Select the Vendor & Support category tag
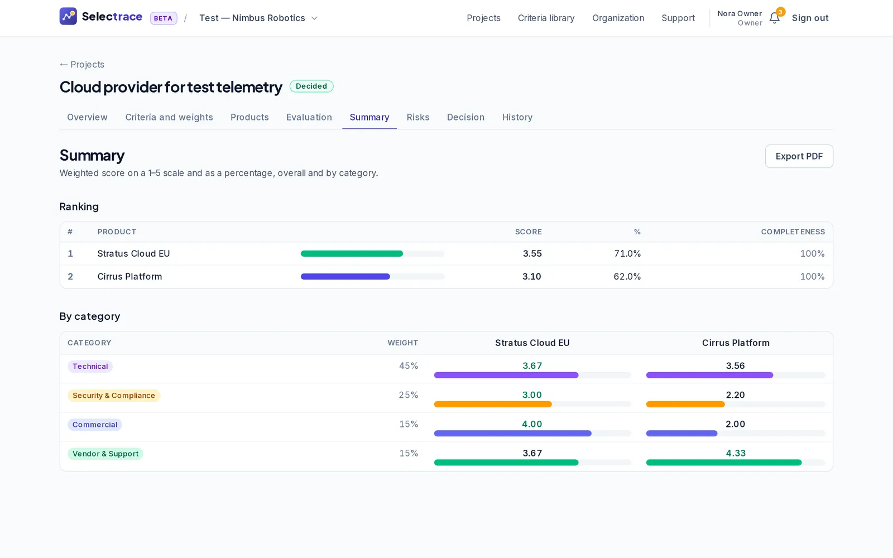 click(105, 454)
